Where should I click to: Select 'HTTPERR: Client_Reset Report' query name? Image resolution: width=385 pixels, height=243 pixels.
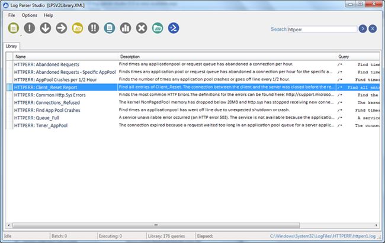tap(46, 88)
